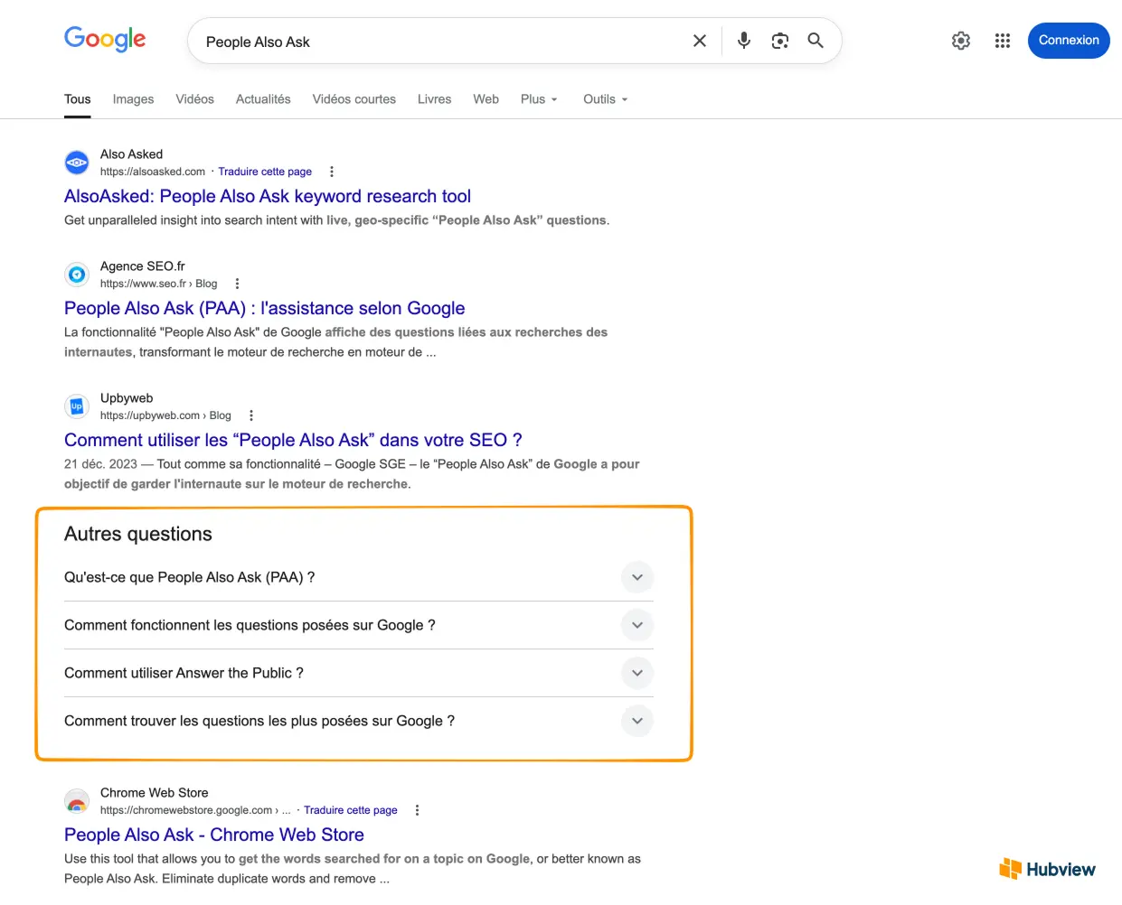Click the "Also Asked" site name
1122x905 pixels.
coord(132,154)
